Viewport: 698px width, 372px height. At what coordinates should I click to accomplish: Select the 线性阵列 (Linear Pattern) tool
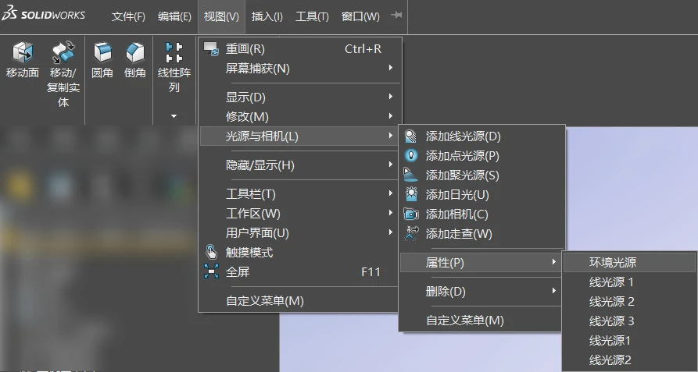174,67
